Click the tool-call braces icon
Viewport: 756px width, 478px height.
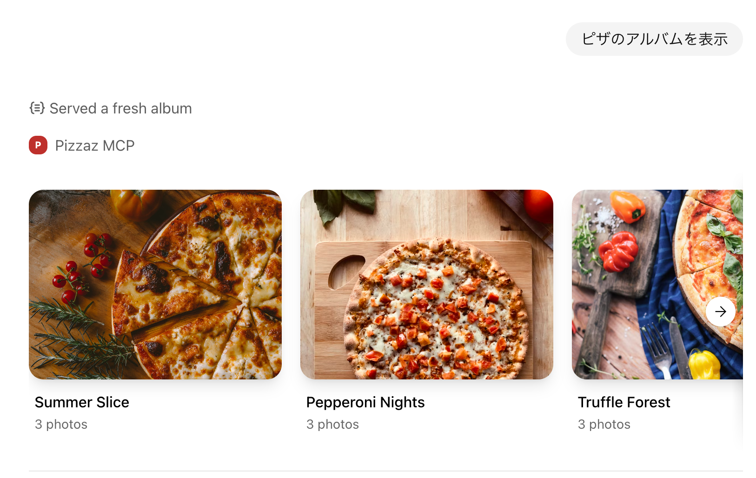pyautogui.click(x=37, y=108)
